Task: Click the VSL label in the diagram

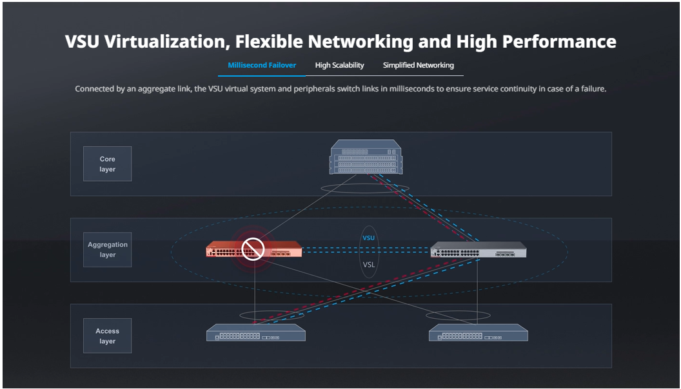Action: [x=368, y=264]
